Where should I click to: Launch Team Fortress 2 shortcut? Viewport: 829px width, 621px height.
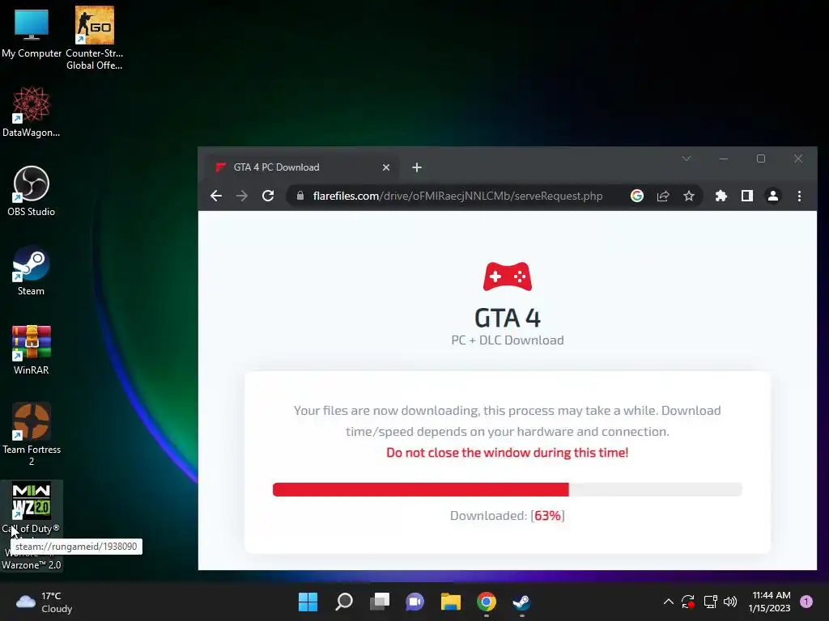pos(32,434)
